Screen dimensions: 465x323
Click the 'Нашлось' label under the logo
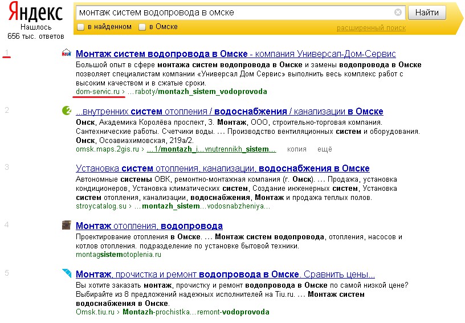click(36, 27)
